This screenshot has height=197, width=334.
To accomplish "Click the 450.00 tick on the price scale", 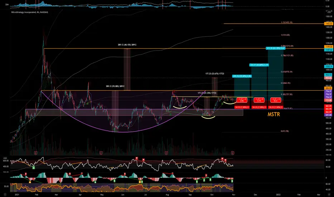I will (329, 129).
